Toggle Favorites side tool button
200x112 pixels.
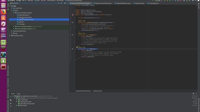(8, 93)
